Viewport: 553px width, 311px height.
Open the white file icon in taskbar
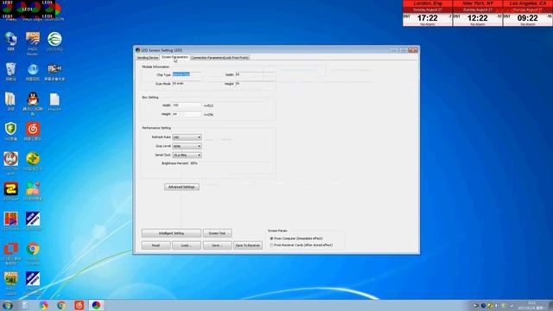point(26,305)
